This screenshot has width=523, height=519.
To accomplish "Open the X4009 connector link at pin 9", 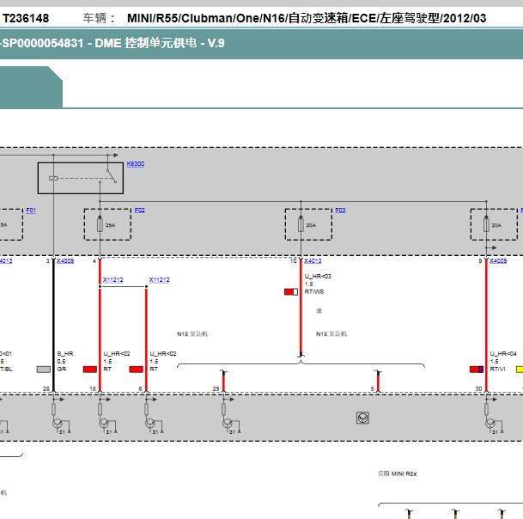I will [498, 260].
